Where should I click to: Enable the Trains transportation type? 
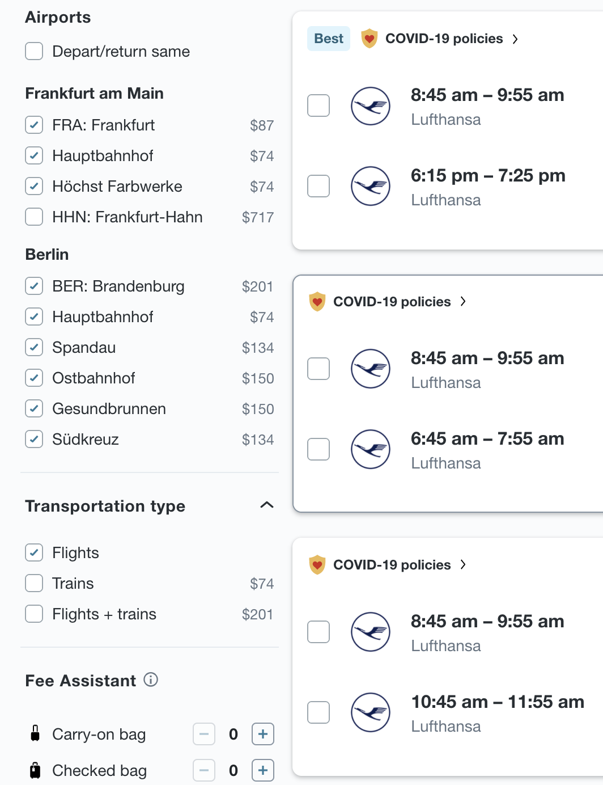(34, 583)
